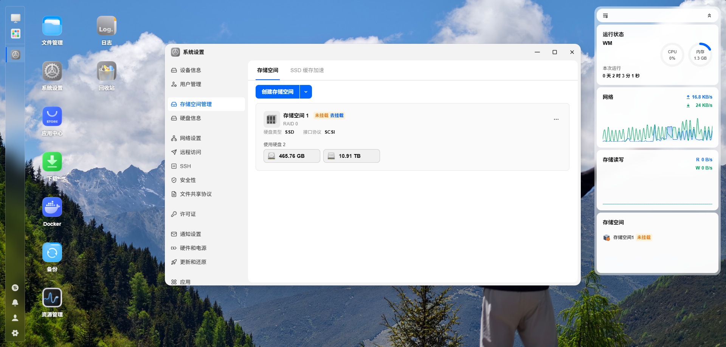The width and height of the screenshot is (726, 347).
Task: Open 远程访问 in sidebar
Action: point(206,152)
